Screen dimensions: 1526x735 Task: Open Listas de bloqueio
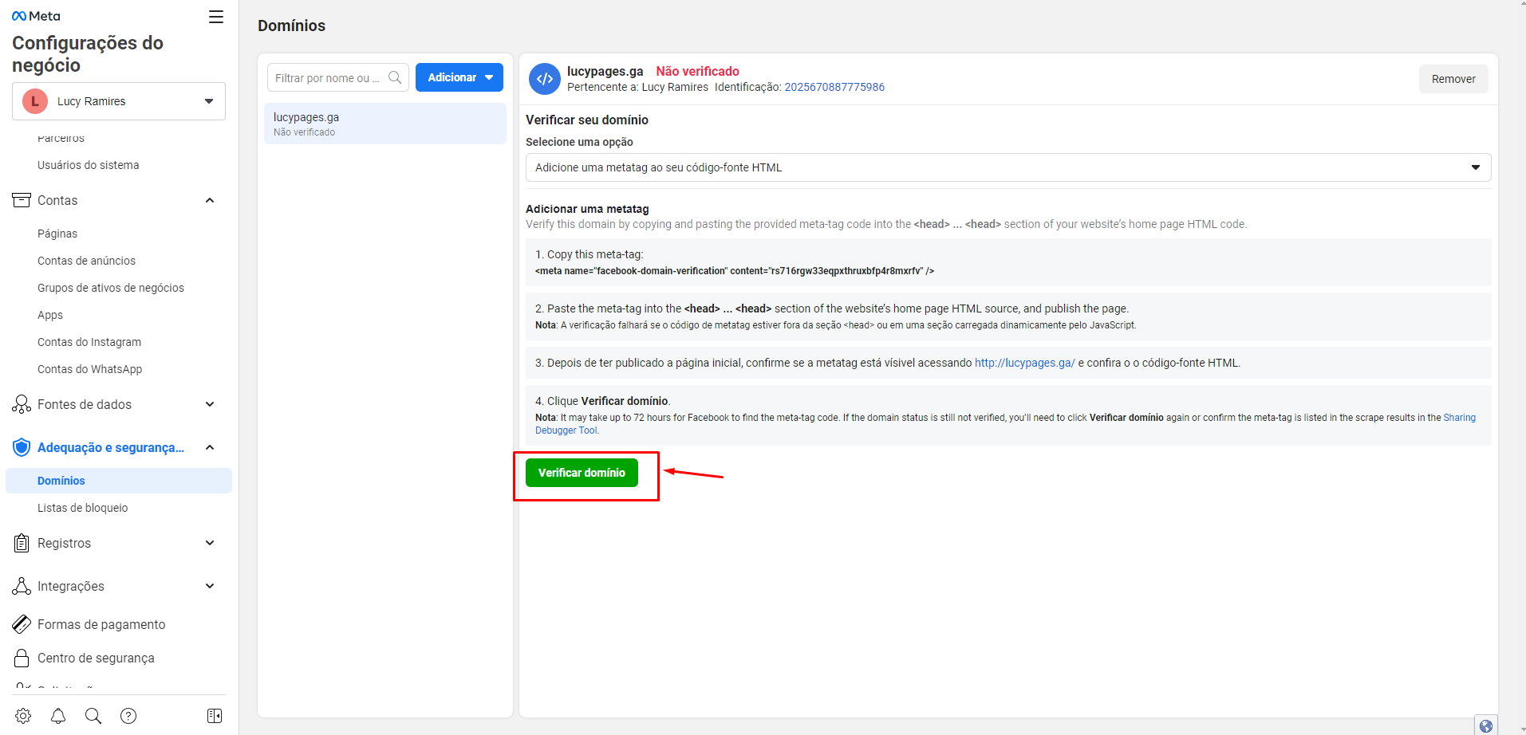pos(83,508)
